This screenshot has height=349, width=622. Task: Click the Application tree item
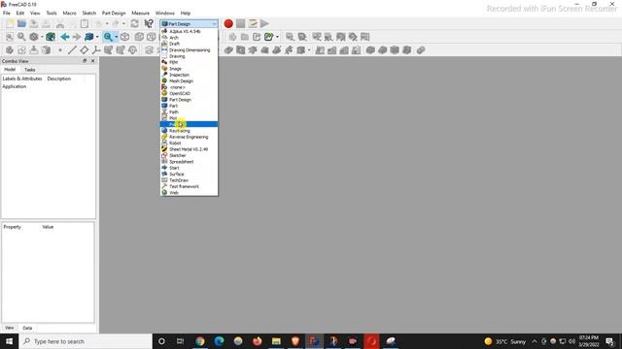tap(15, 86)
